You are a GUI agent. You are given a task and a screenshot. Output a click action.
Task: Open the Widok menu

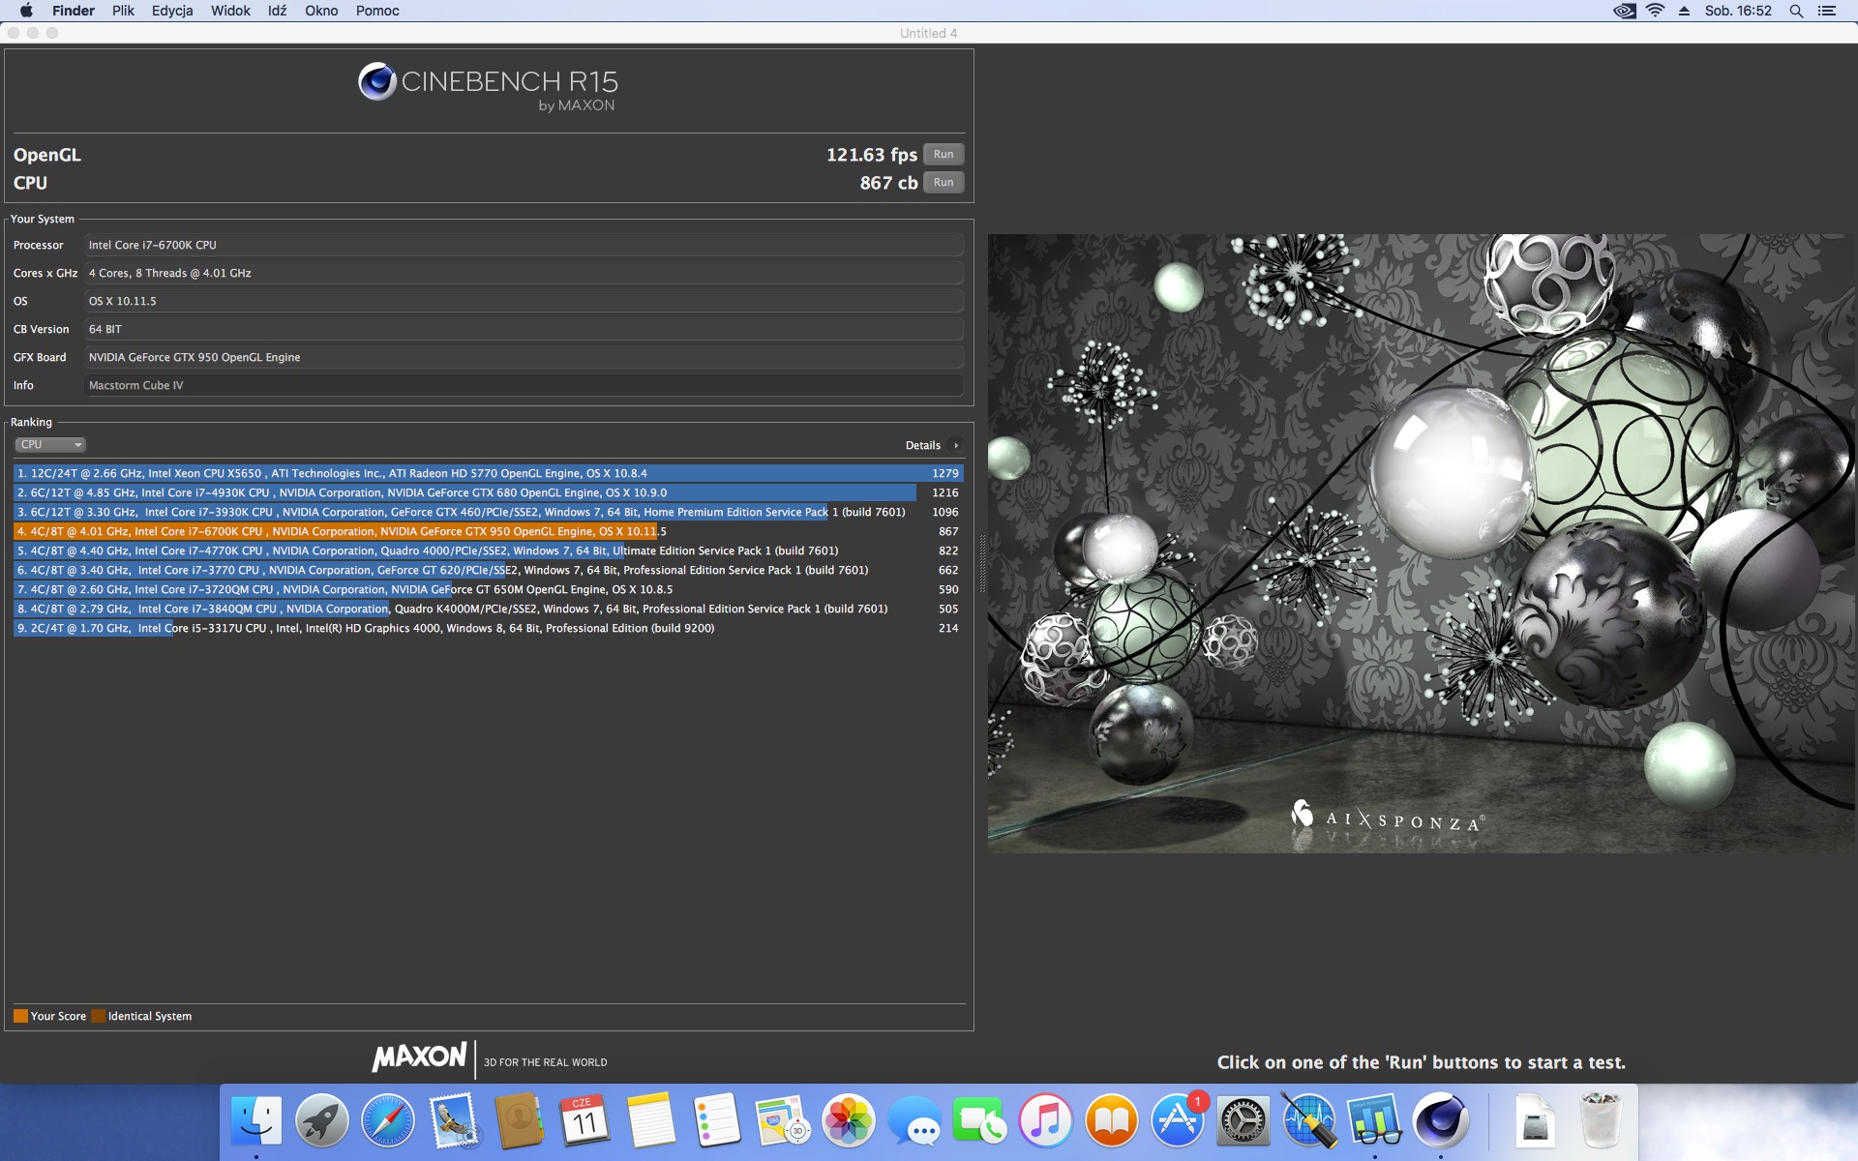230,11
